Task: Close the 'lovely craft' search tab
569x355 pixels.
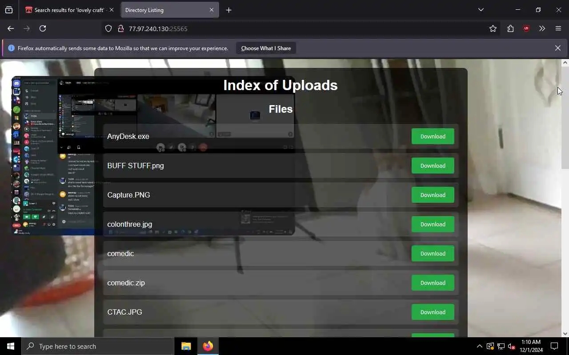Action: pos(111,10)
